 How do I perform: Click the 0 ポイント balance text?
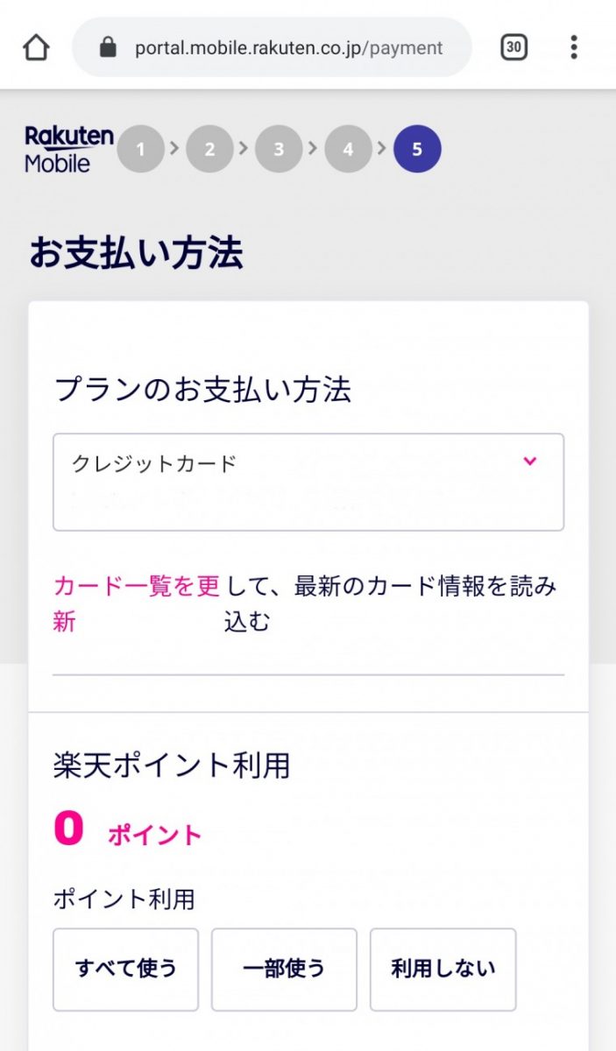pyautogui.click(x=127, y=830)
